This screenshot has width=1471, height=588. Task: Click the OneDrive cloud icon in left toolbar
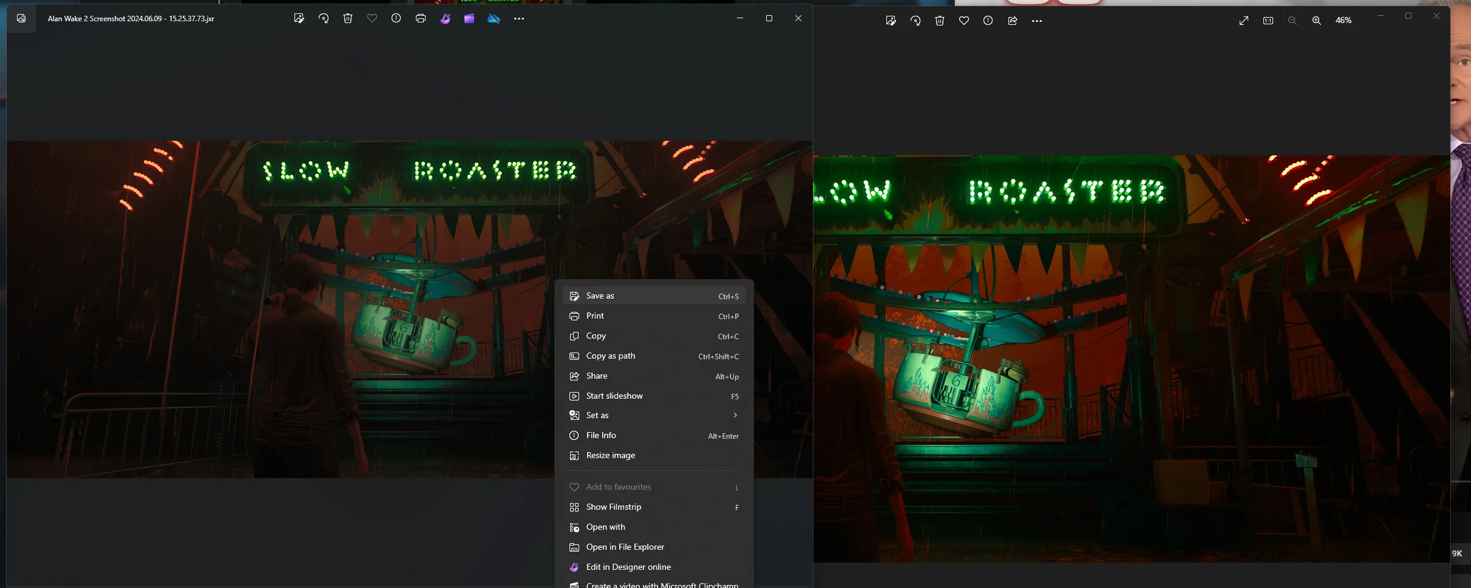click(x=494, y=18)
